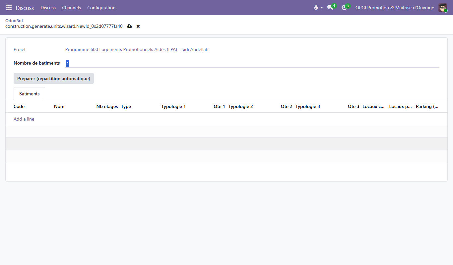Open the apps grid menu icon
The image size is (453, 265).
coord(9,8)
